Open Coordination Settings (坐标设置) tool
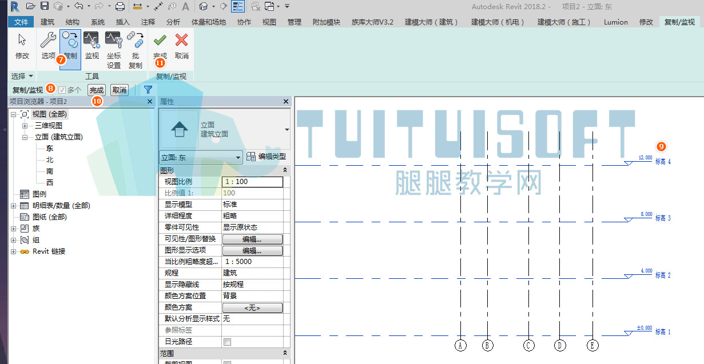 click(x=114, y=50)
